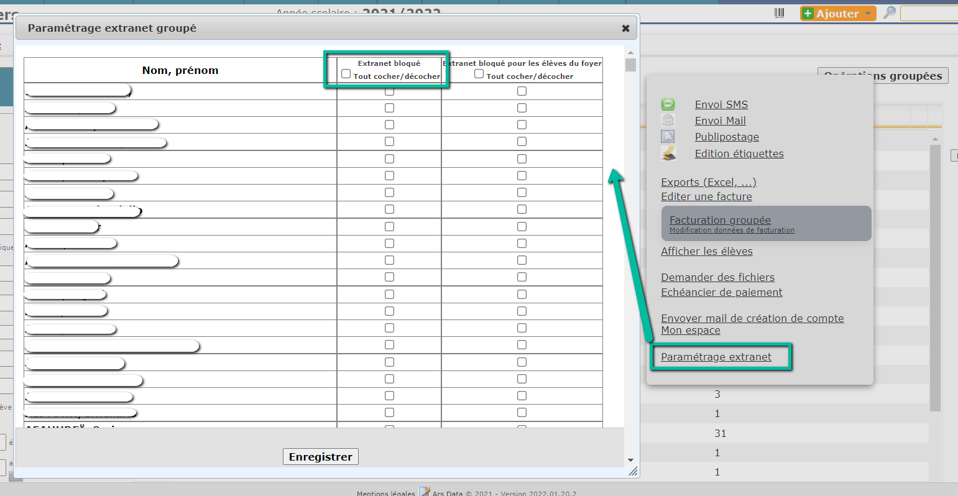This screenshot has height=496, width=958.
Task: Select Demander des fichiers
Action: [x=717, y=277]
